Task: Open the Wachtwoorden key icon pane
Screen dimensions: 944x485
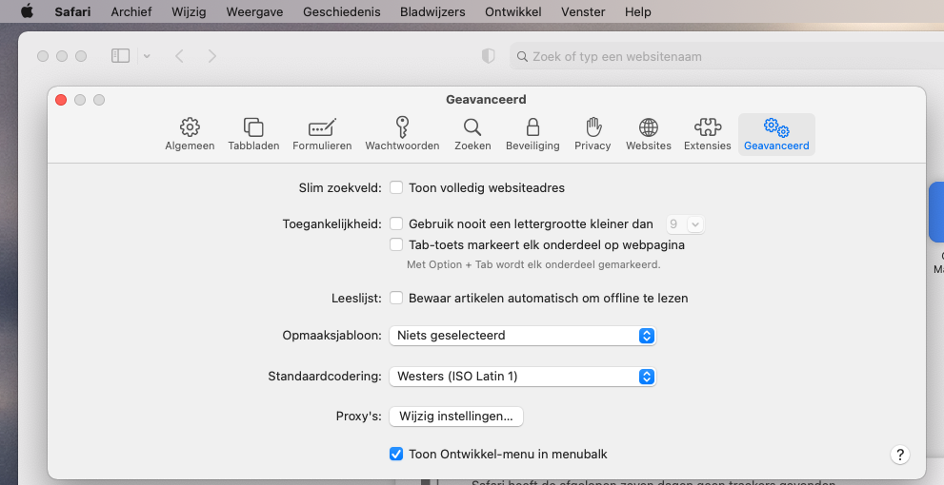Action: tap(402, 135)
